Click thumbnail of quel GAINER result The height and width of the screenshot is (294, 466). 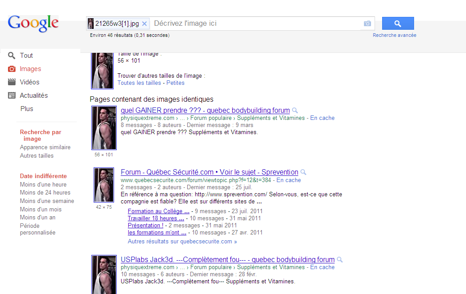(104, 128)
